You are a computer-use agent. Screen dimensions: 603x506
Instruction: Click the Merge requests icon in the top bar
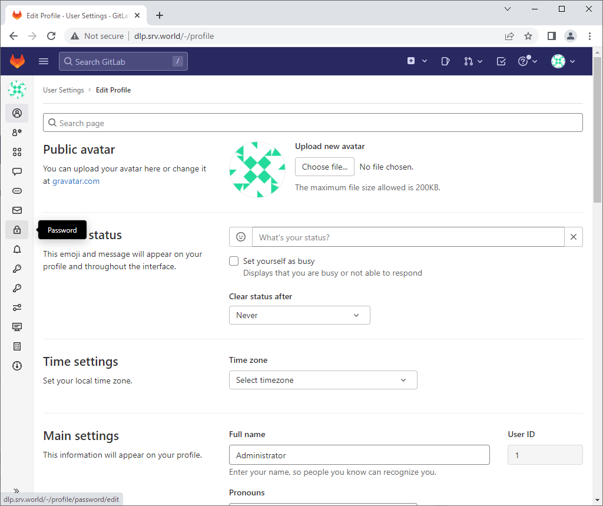469,61
